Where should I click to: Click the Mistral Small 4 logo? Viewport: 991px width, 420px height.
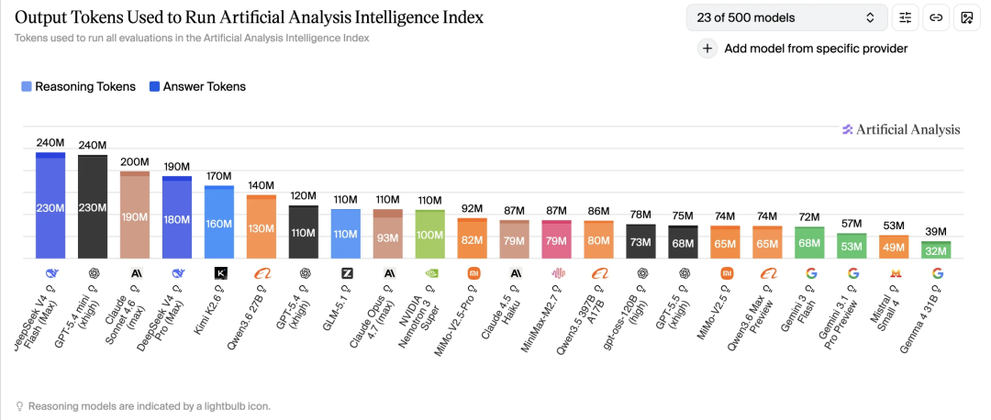coord(896,273)
